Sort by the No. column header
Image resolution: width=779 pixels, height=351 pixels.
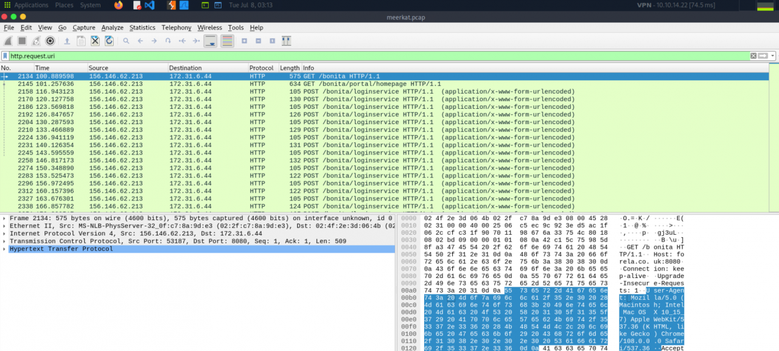tap(16, 68)
